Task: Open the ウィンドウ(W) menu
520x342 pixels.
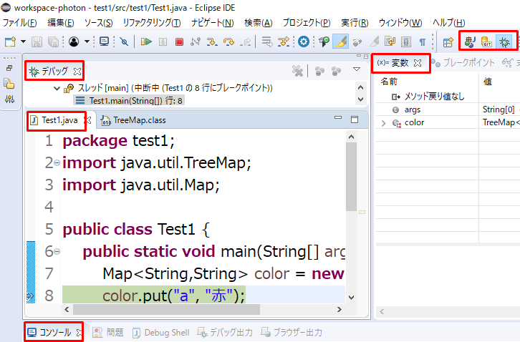Action: (x=400, y=22)
